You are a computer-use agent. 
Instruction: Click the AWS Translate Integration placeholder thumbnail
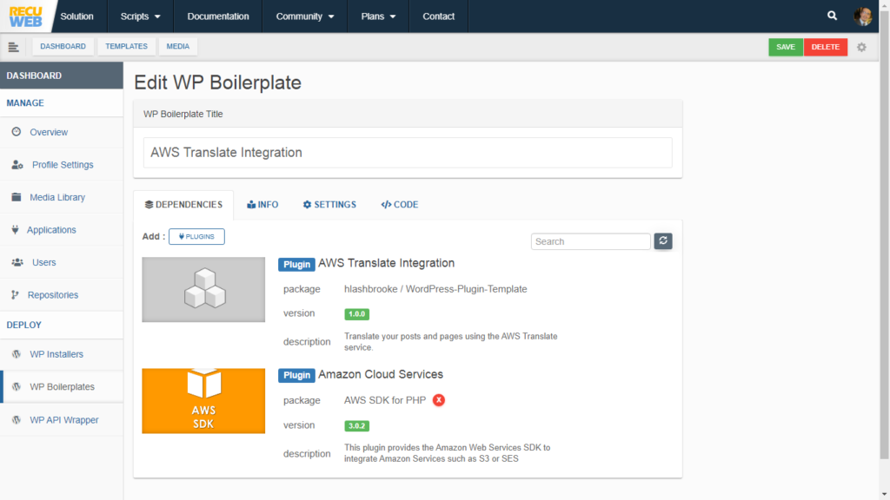[203, 290]
